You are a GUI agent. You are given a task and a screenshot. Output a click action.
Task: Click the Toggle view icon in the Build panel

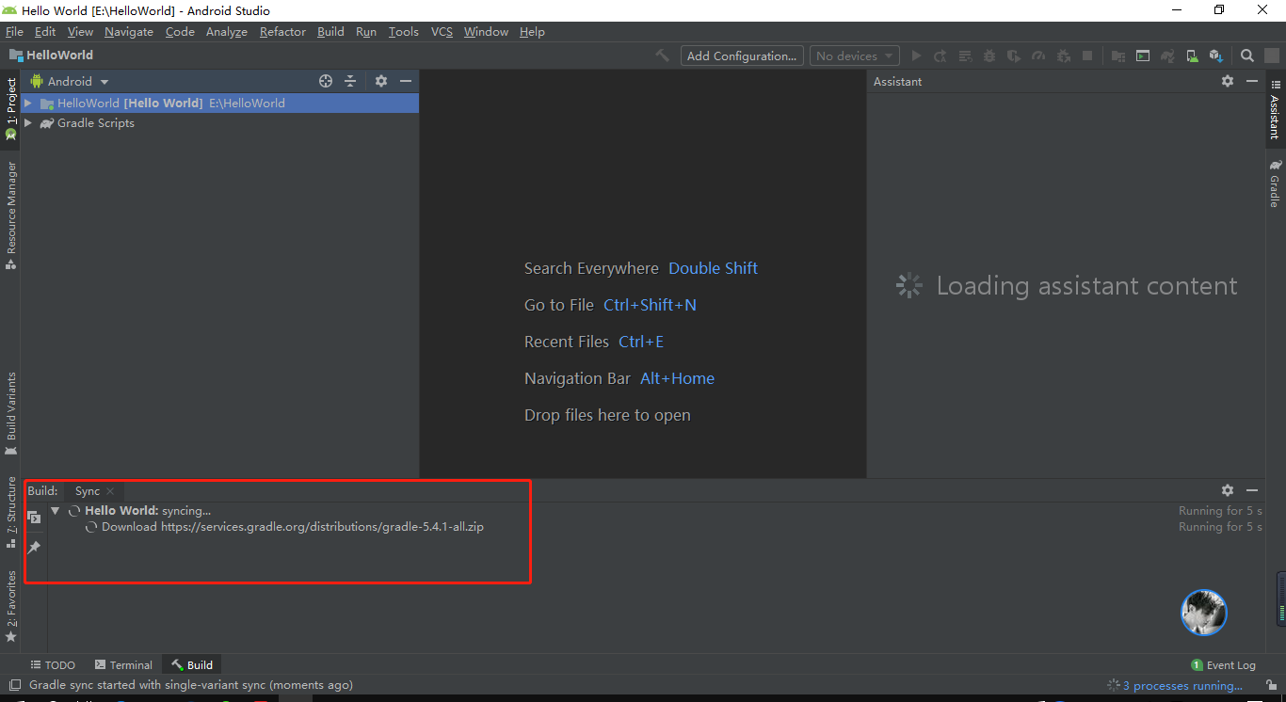(x=34, y=518)
